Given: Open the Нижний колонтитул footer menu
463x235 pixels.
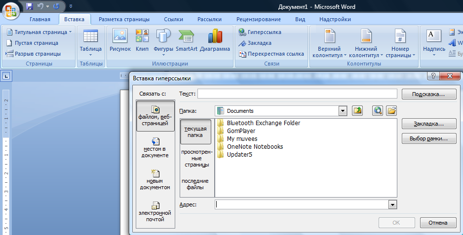Looking at the screenshot, I should (x=366, y=43).
